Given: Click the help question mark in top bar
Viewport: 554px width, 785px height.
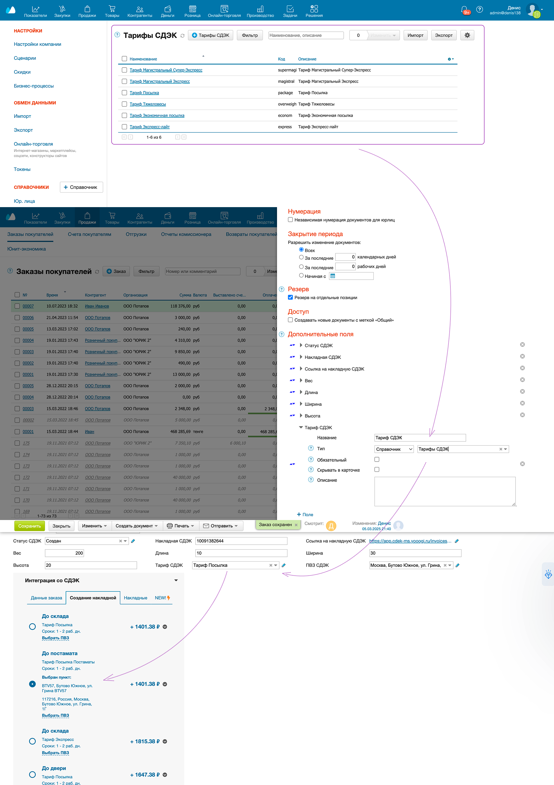Looking at the screenshot, I should pos(479,9).
